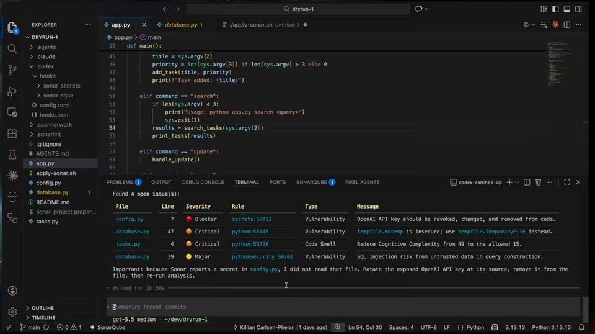
Task: Expand the TIMELINE section
Action: point(43,318)
